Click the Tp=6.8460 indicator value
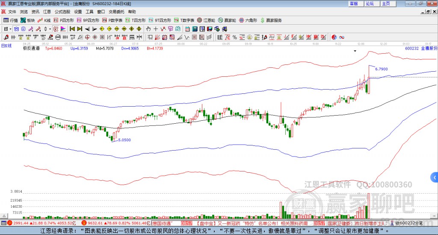The height and width of the screenshot is (235, 438). click(53, 49)
